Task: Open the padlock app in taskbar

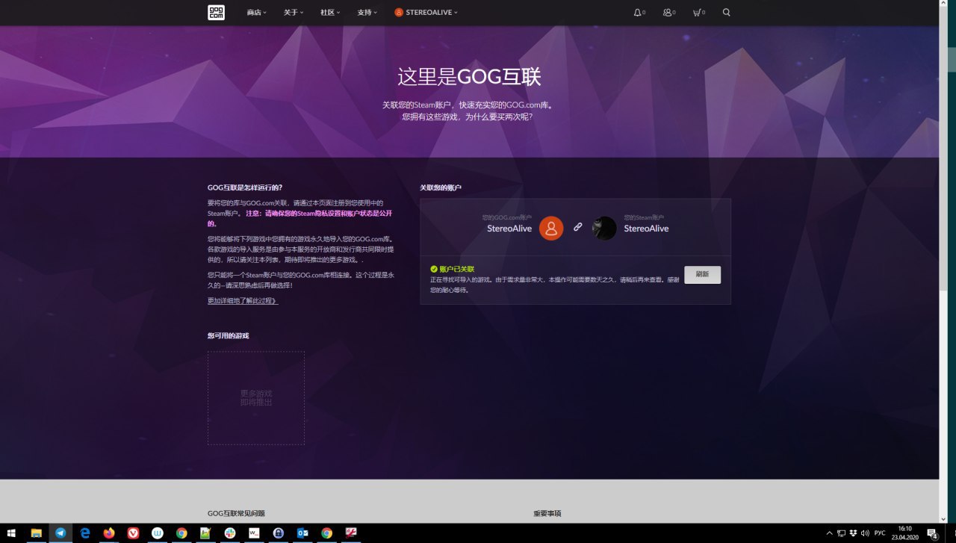Action: [278, 533]
